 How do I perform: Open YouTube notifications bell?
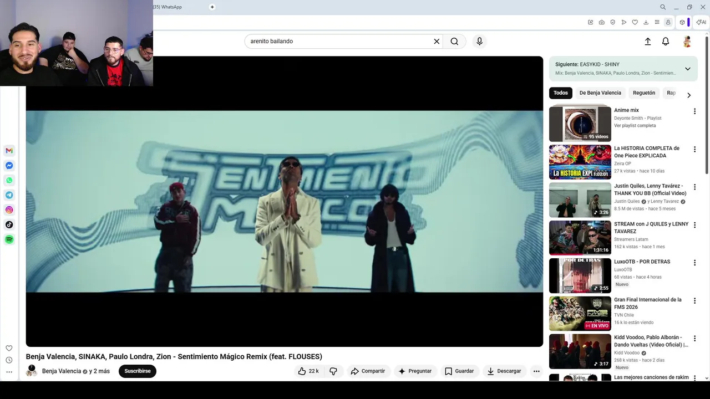tap(666, 42)
